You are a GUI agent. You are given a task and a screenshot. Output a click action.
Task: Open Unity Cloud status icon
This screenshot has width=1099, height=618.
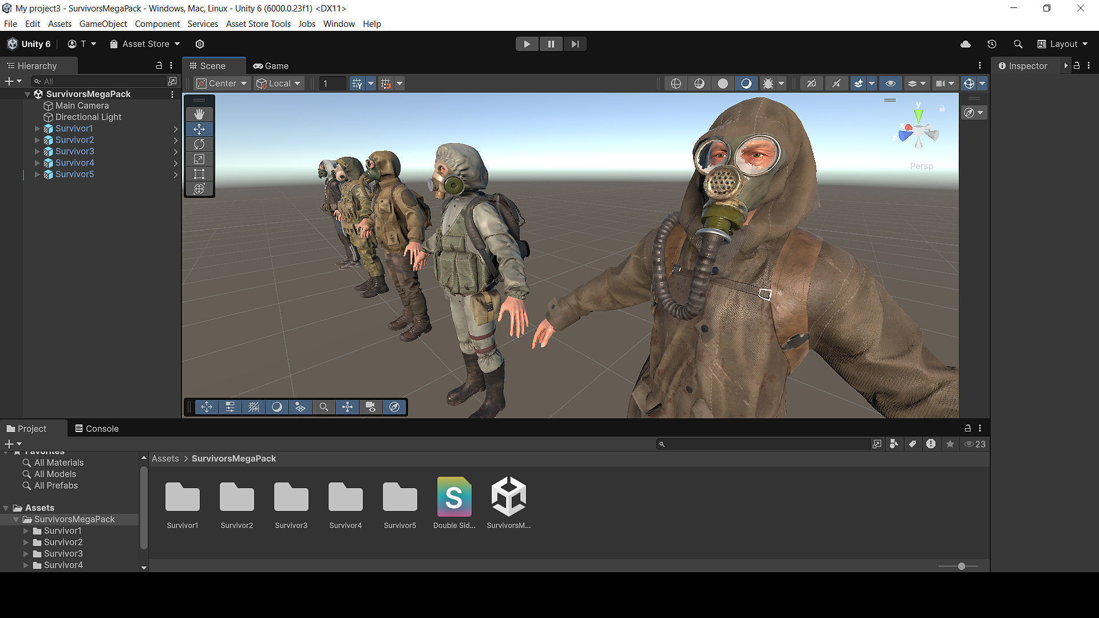[x=966, y=44]
